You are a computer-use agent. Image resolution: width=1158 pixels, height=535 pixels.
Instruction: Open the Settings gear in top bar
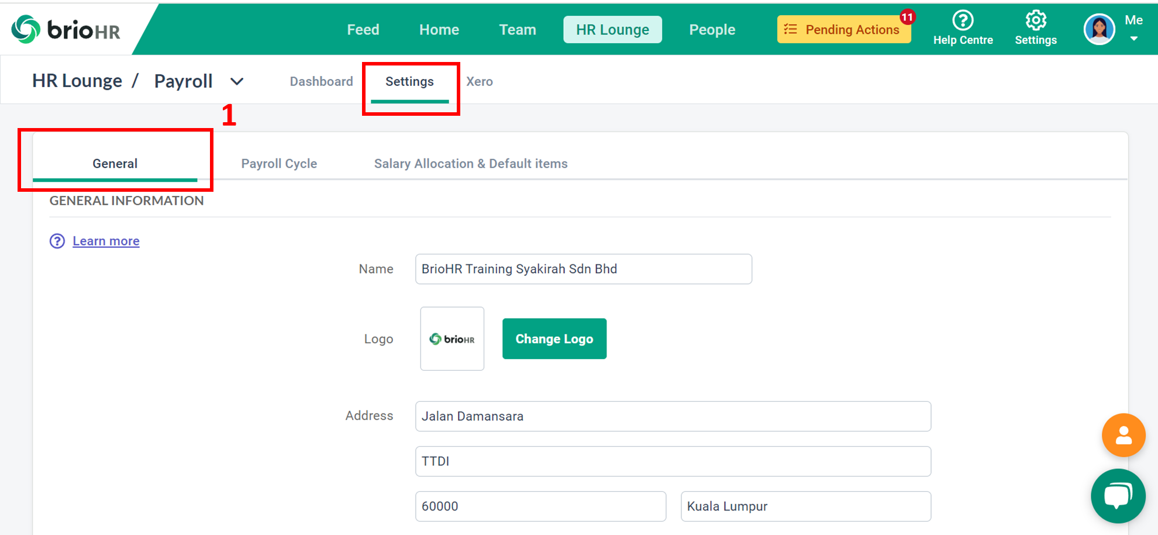tap(1036, 20)
